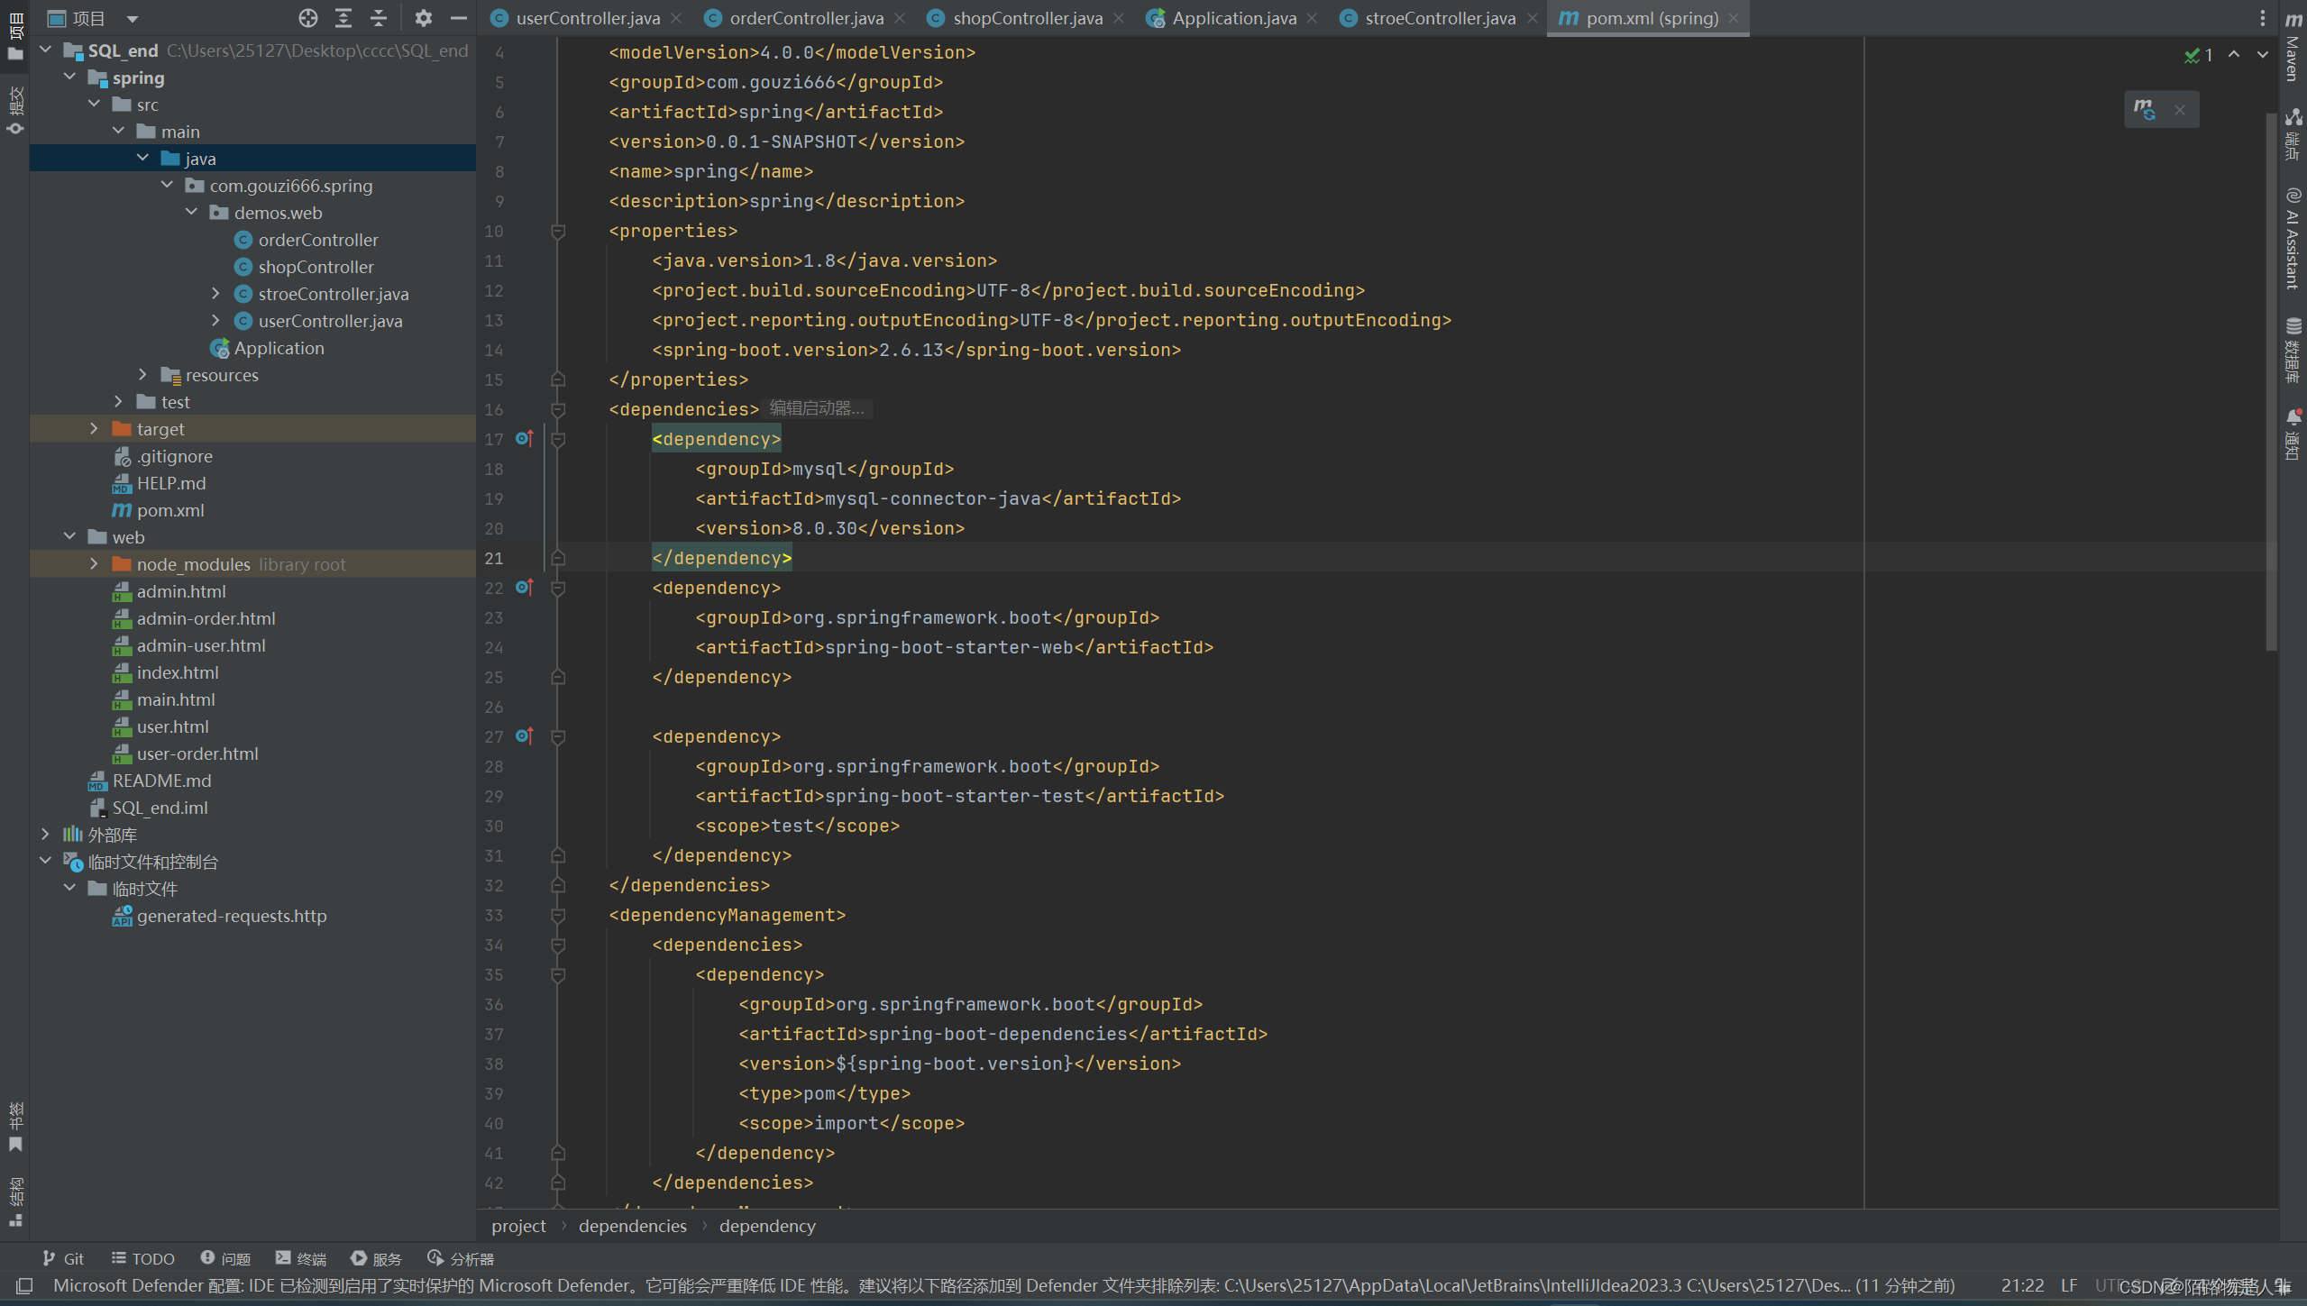This screenshot has height=1306, width=2307.
Task: Open admin-order.html in project tree
Action: pyautogui.click(x=206, y=618)
